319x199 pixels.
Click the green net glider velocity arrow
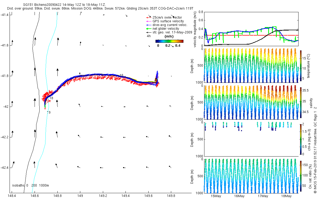[x=148, y=29]
